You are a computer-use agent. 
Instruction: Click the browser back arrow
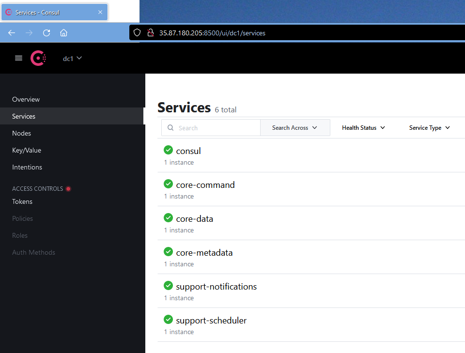tap(12, 33)
